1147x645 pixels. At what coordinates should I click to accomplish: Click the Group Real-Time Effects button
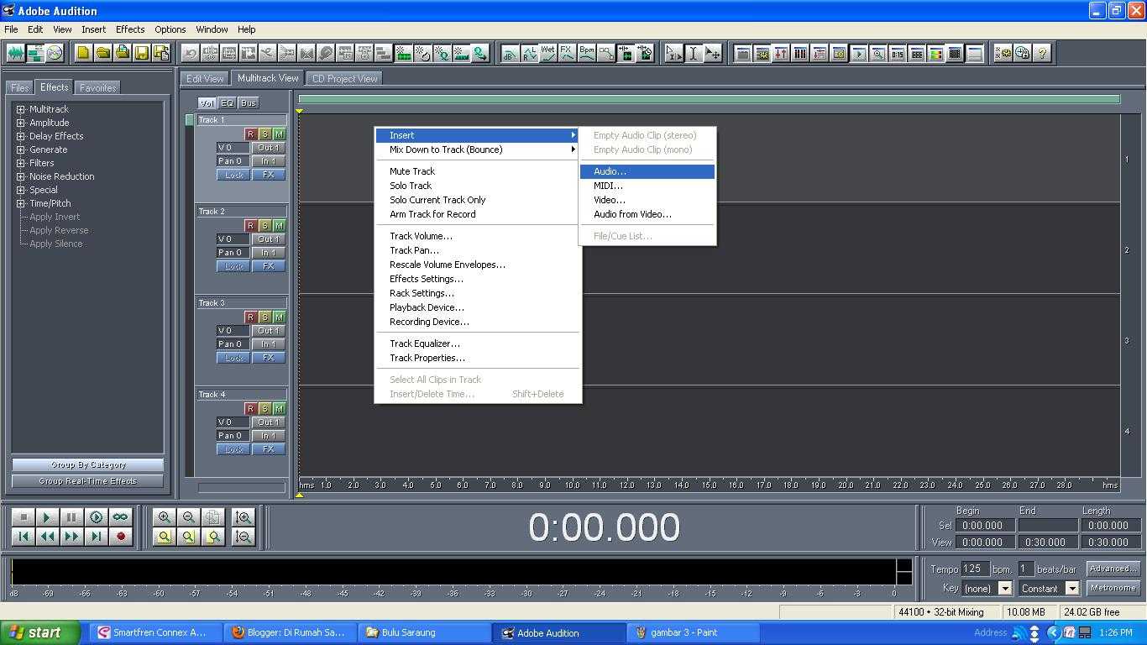tap(88, 481)
